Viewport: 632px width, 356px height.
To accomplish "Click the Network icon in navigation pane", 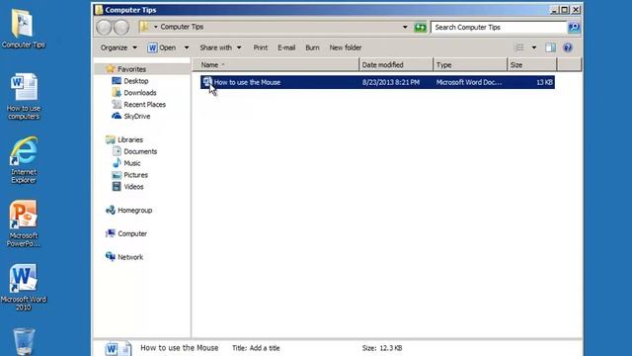I will (110, 257).
